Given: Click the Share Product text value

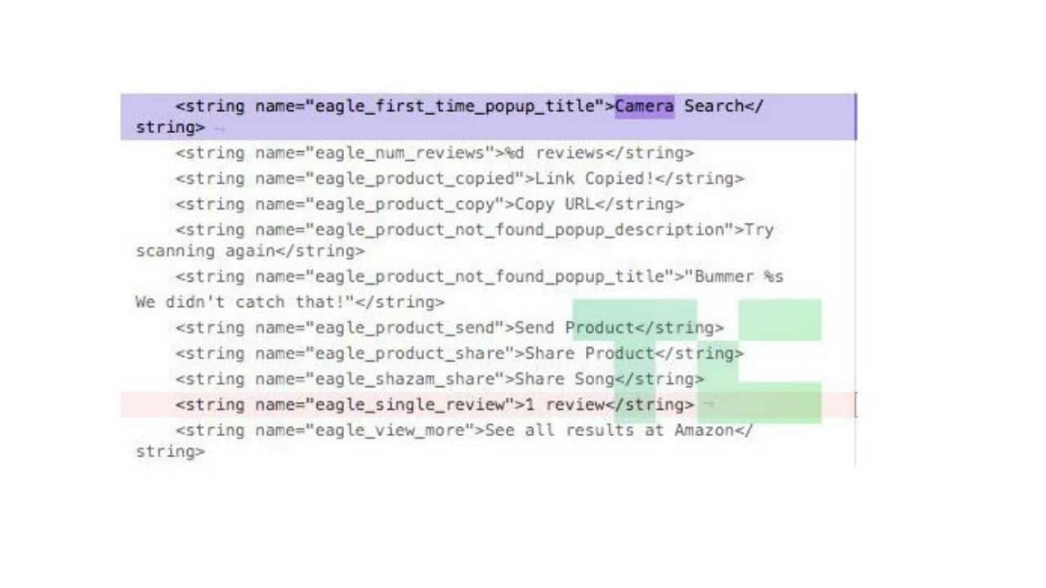Looking at the screenshot, I should pos(590,354).
